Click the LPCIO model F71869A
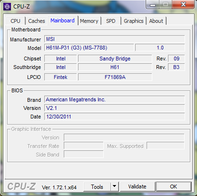The image size is (197, 196). click(115, 77)
